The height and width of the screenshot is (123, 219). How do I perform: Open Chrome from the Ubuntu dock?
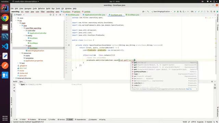coord(5,18)
